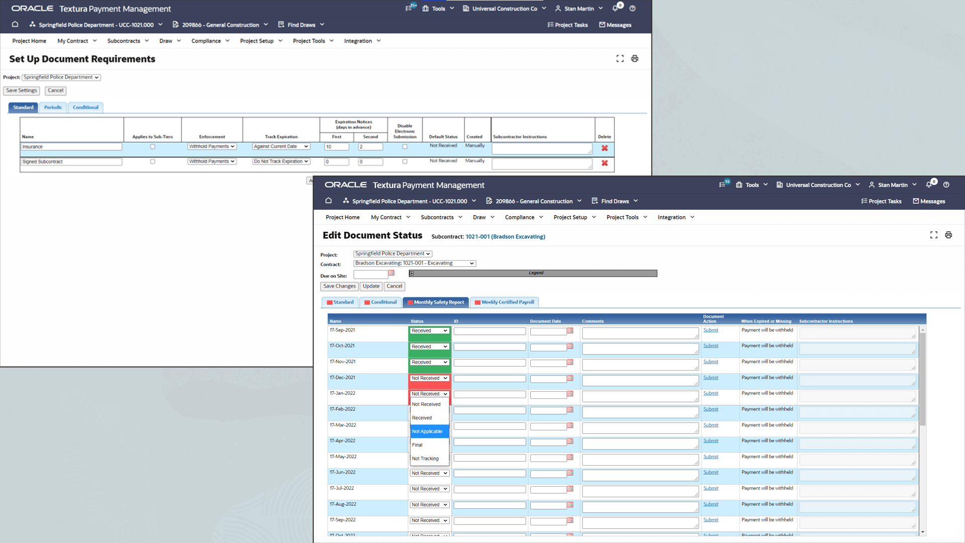965x543 pixels.
Task: Open Track Expiration dropdown for Insurance row
Action: [x=281, y=147]
